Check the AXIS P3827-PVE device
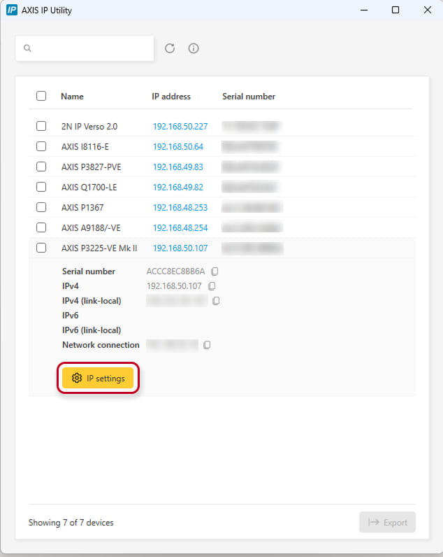Image resolution: width=443 pixels, height=557 pixels. pyautogui.click(x=41, y=167)
